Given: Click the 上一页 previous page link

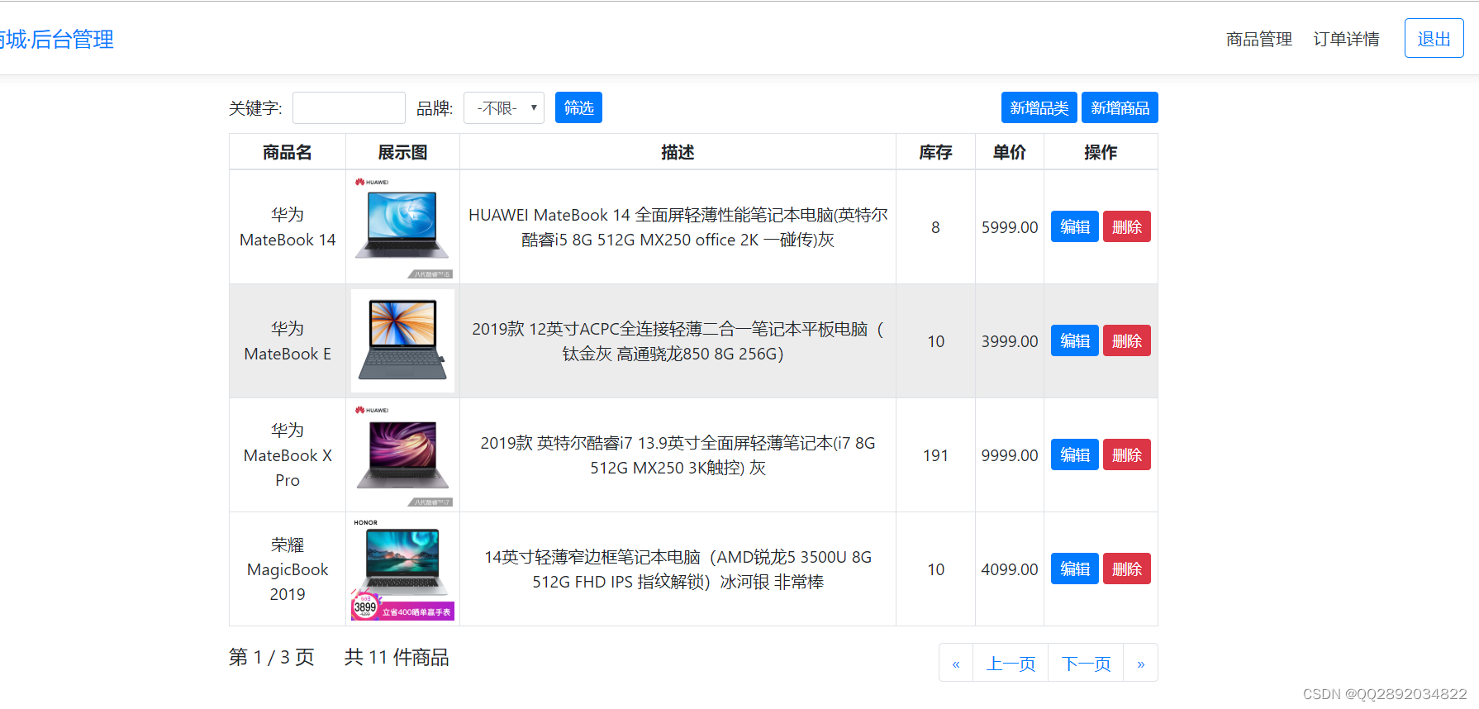Looking at the screenshot, I should [x=1011, y=663].
